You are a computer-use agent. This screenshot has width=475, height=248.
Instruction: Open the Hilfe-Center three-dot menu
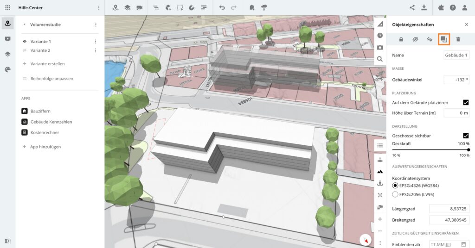tap(98, 8)
